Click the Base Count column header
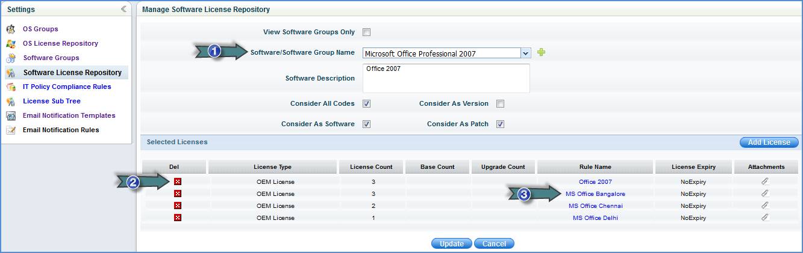Image resolution: width=803 pixels, height=253 pixels. point(437,167)
